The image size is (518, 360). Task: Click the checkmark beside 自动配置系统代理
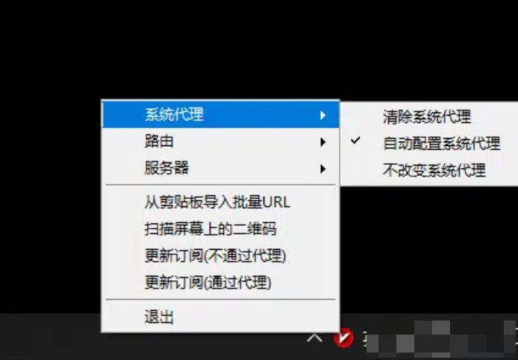(355, 141)
